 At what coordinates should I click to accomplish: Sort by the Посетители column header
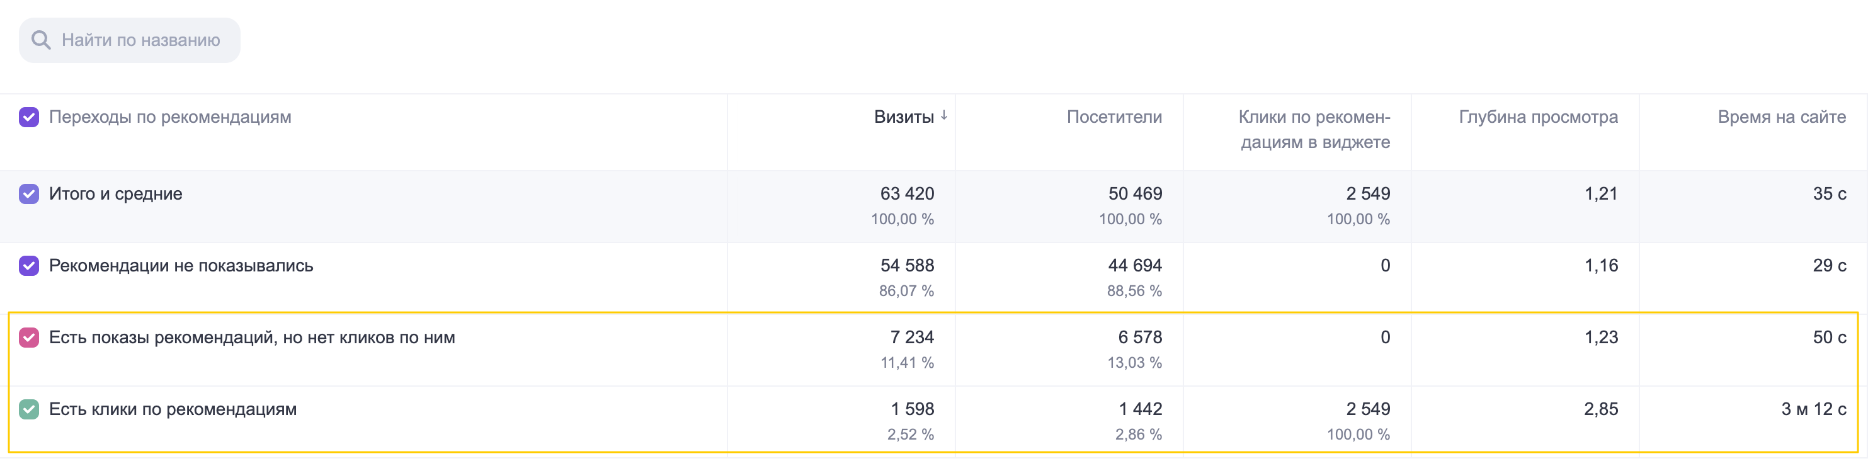1114,117
